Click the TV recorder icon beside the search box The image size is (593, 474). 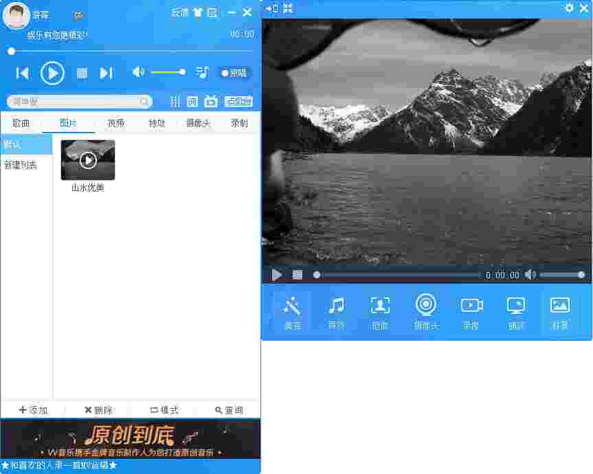coord(211,101)
